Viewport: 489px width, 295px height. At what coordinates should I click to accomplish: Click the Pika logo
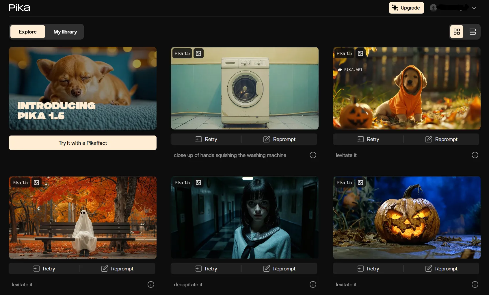tap(19, 8)
